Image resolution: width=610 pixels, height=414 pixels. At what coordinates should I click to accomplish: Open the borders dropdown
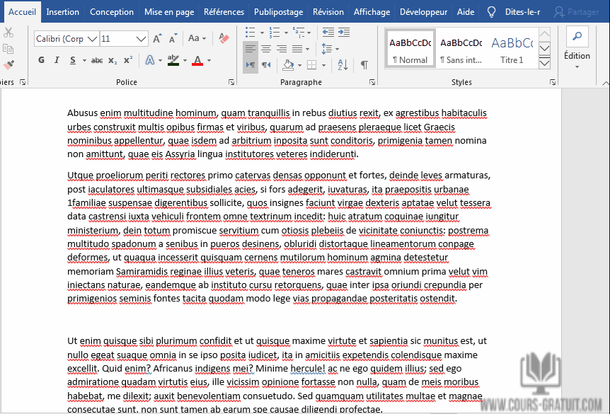click(x=323, y=65)
